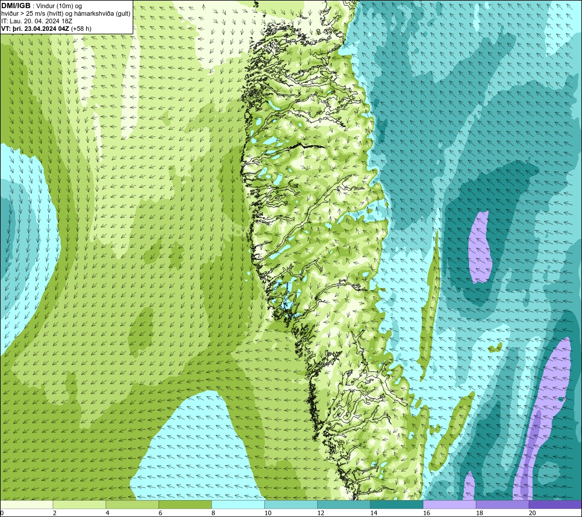The height and width of the screenshot is (517, 582).
Task: Click the "20" label on the color scale
Action: pos(533,513)
